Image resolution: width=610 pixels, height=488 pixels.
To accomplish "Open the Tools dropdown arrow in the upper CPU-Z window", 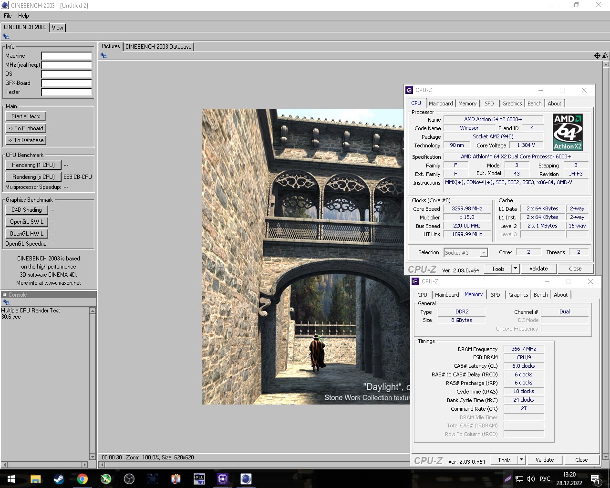I will [515, 269].
